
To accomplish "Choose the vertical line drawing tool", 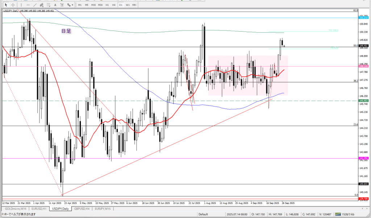I will (21, 5).
